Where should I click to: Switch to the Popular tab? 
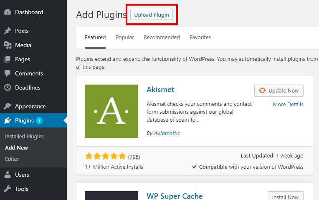coord(125,37)
